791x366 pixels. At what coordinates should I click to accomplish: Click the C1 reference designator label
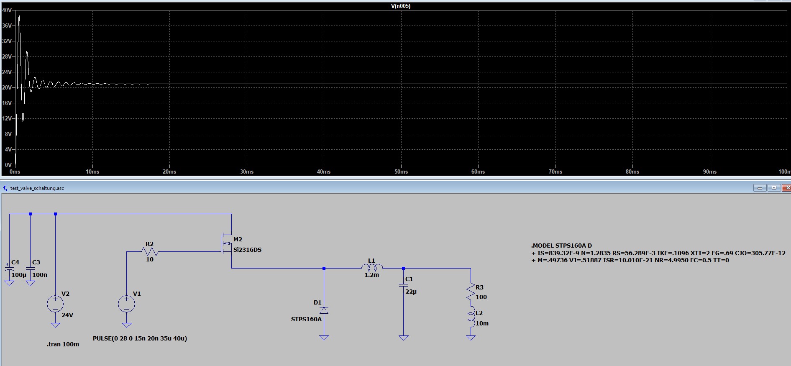tap(409, 279)
